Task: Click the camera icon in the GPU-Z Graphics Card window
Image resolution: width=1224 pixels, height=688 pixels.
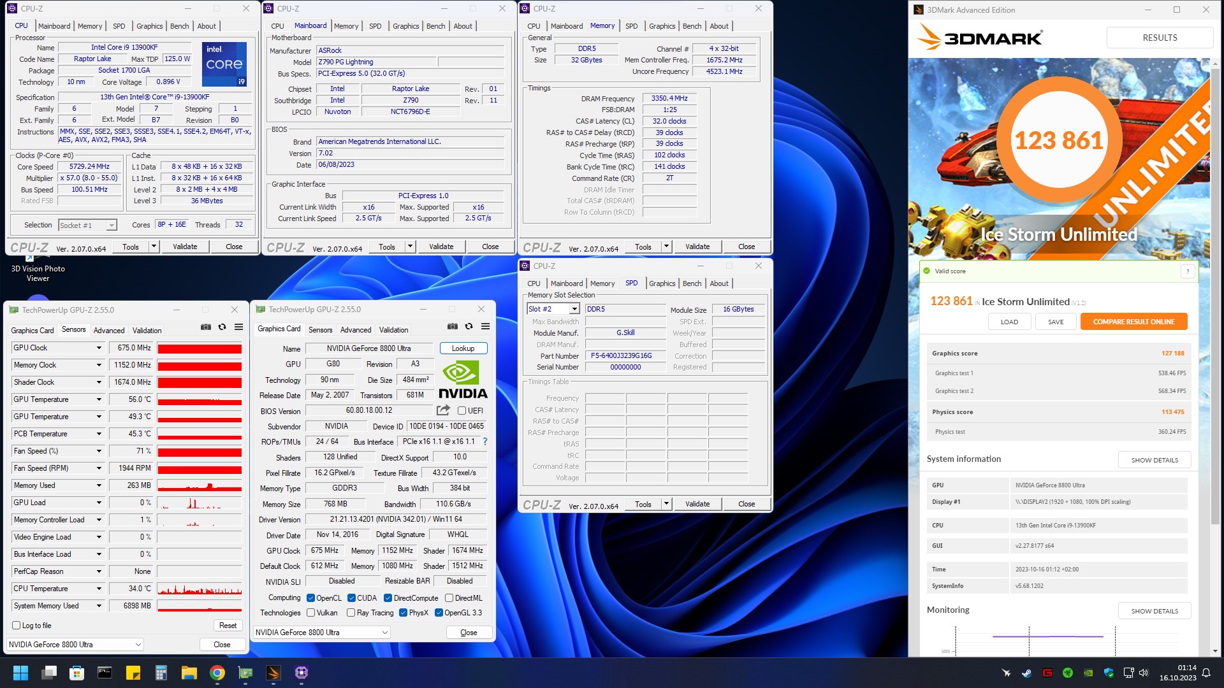Action: click(452, 326)
